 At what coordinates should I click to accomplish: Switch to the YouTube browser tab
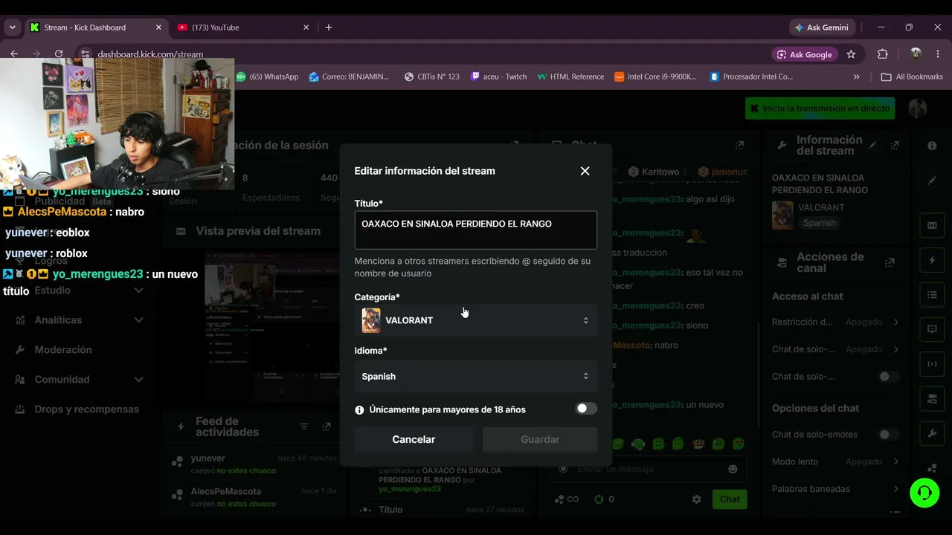(x=244, y=27)
